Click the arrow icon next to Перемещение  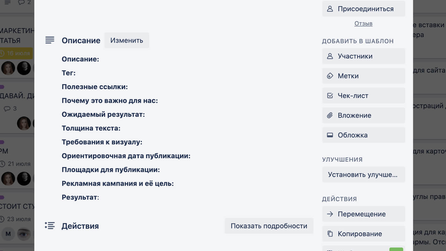coord(330,214)
